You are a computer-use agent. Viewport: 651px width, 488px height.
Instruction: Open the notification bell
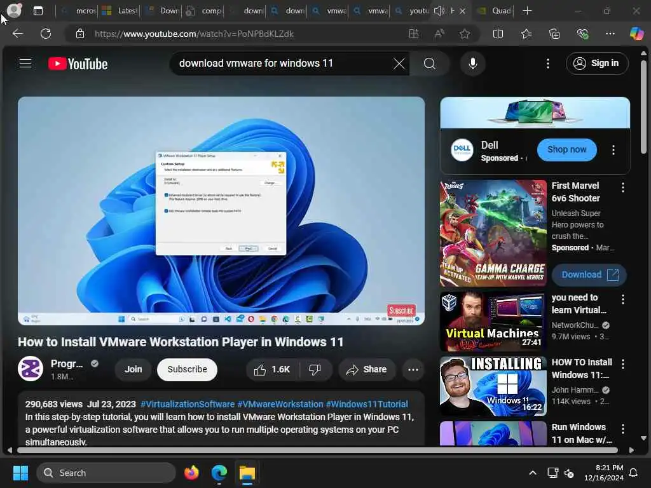click(634, 473)
